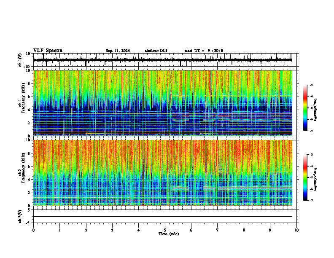Click the ch.1 spectrogram panel

point(163,103)
